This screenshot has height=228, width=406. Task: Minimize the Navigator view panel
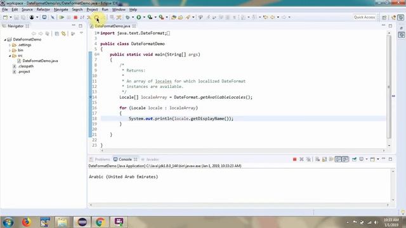(74, 26)
